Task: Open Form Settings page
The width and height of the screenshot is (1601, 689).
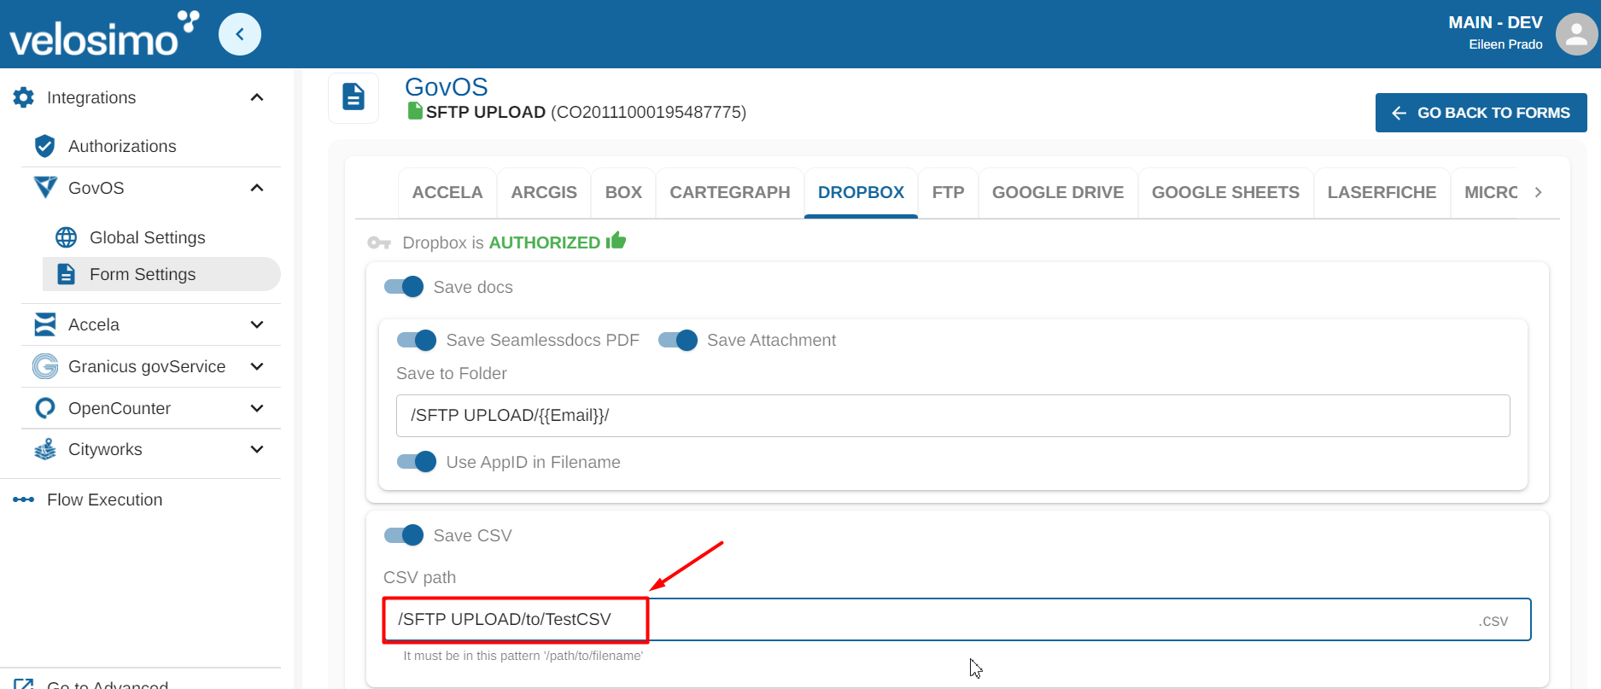Action: coord(161,274)
